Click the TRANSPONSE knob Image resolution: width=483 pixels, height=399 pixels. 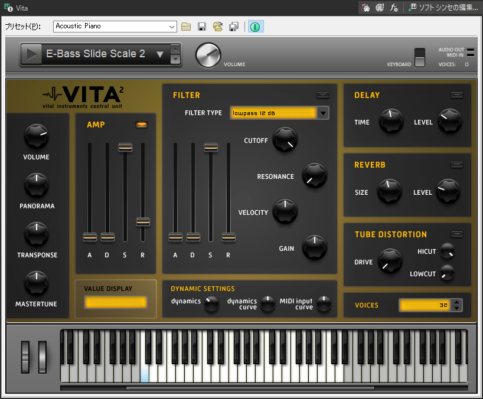[x=37, y=234]
